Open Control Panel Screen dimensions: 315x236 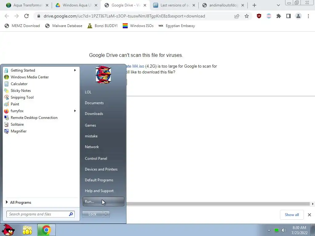coord(96,159)
